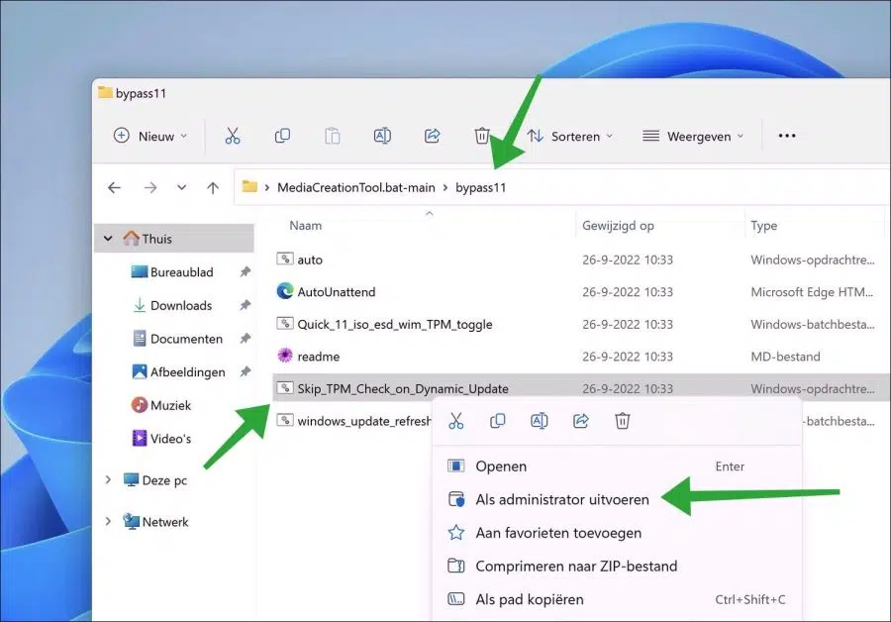
Task: Choose Als pad kopiëren
Action: click(x=617, y=599)
